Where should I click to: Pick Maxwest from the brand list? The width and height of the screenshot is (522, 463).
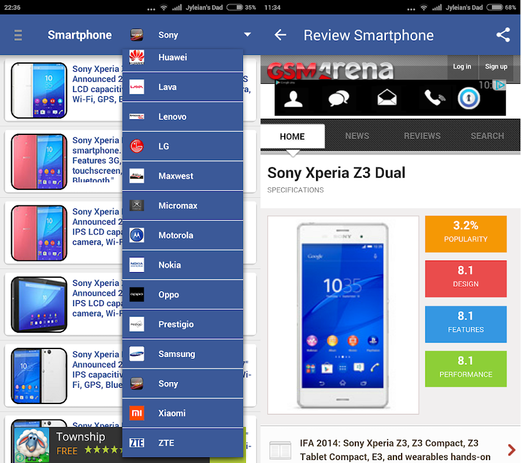click(x=183, y=176)
